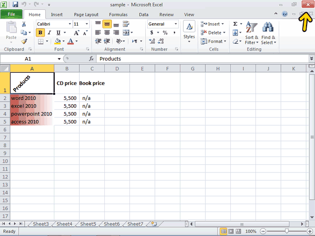Click the Fill down icon
The height and width of the screenshot is (236, 315).
click(235, 32)
